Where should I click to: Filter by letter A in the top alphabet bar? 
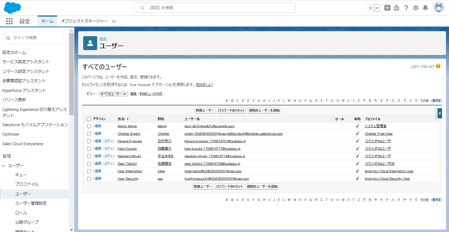click(x=227, y=101)
